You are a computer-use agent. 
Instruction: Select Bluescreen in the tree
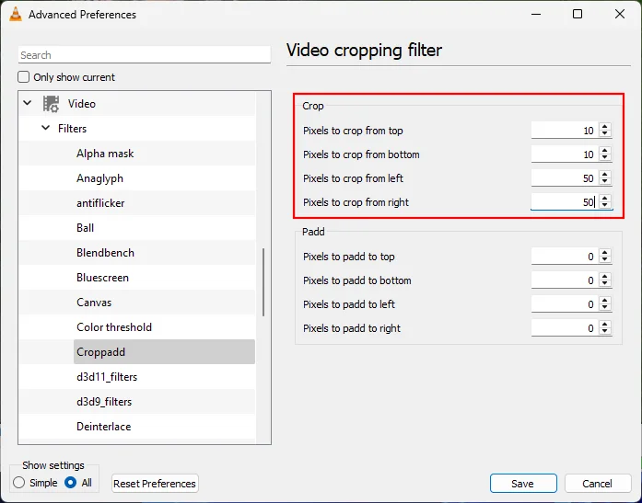pos(102,278)
